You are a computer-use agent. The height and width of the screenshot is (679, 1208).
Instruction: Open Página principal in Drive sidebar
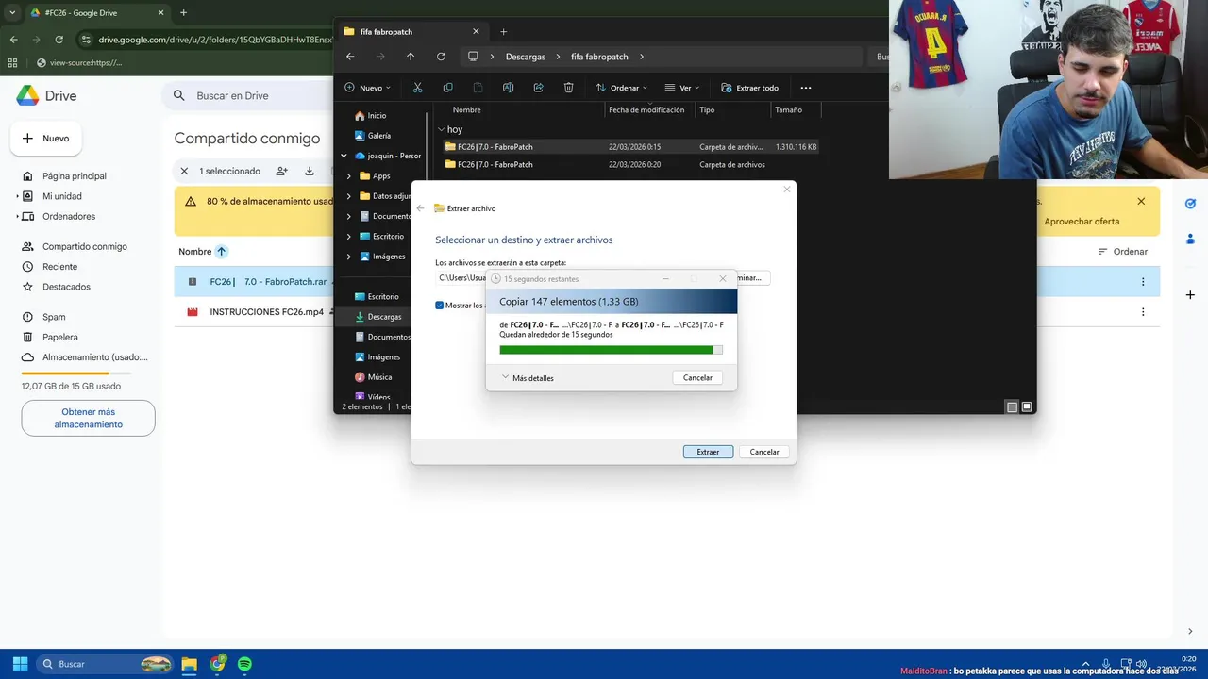tap(74, 176)
